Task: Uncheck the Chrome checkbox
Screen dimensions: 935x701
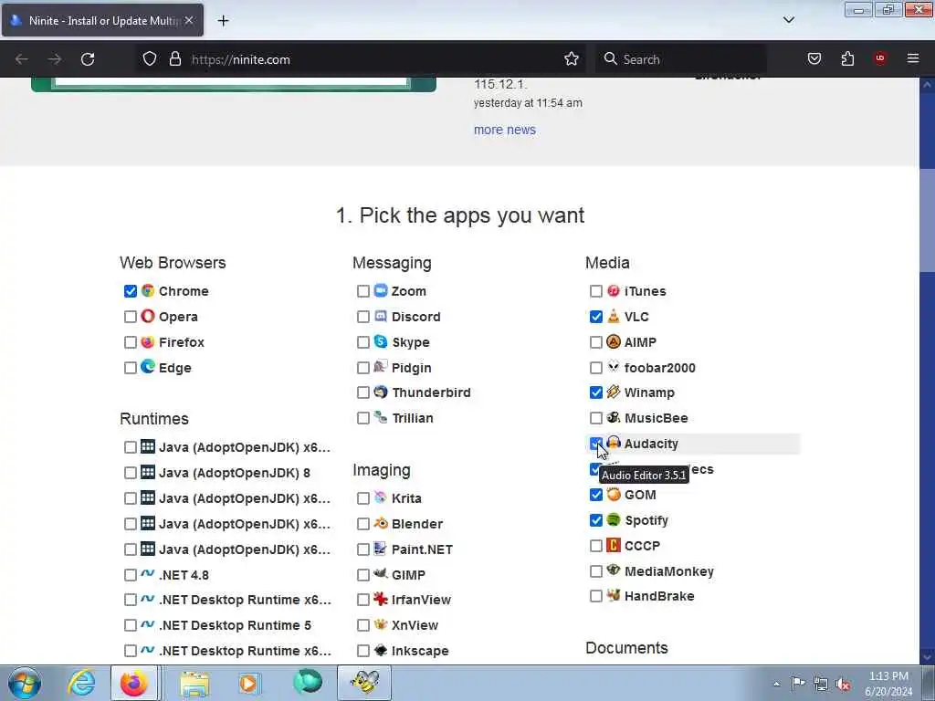Action: [x=130, y=291]
